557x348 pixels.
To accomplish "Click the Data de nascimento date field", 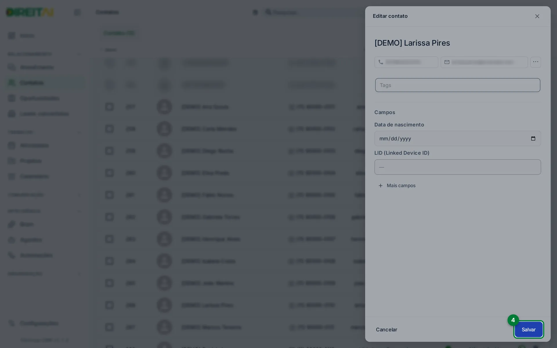I will [x=457, y=138].
